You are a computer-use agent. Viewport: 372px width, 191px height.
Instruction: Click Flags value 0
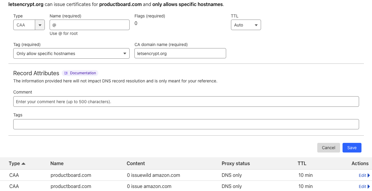[x=136, y=23]
